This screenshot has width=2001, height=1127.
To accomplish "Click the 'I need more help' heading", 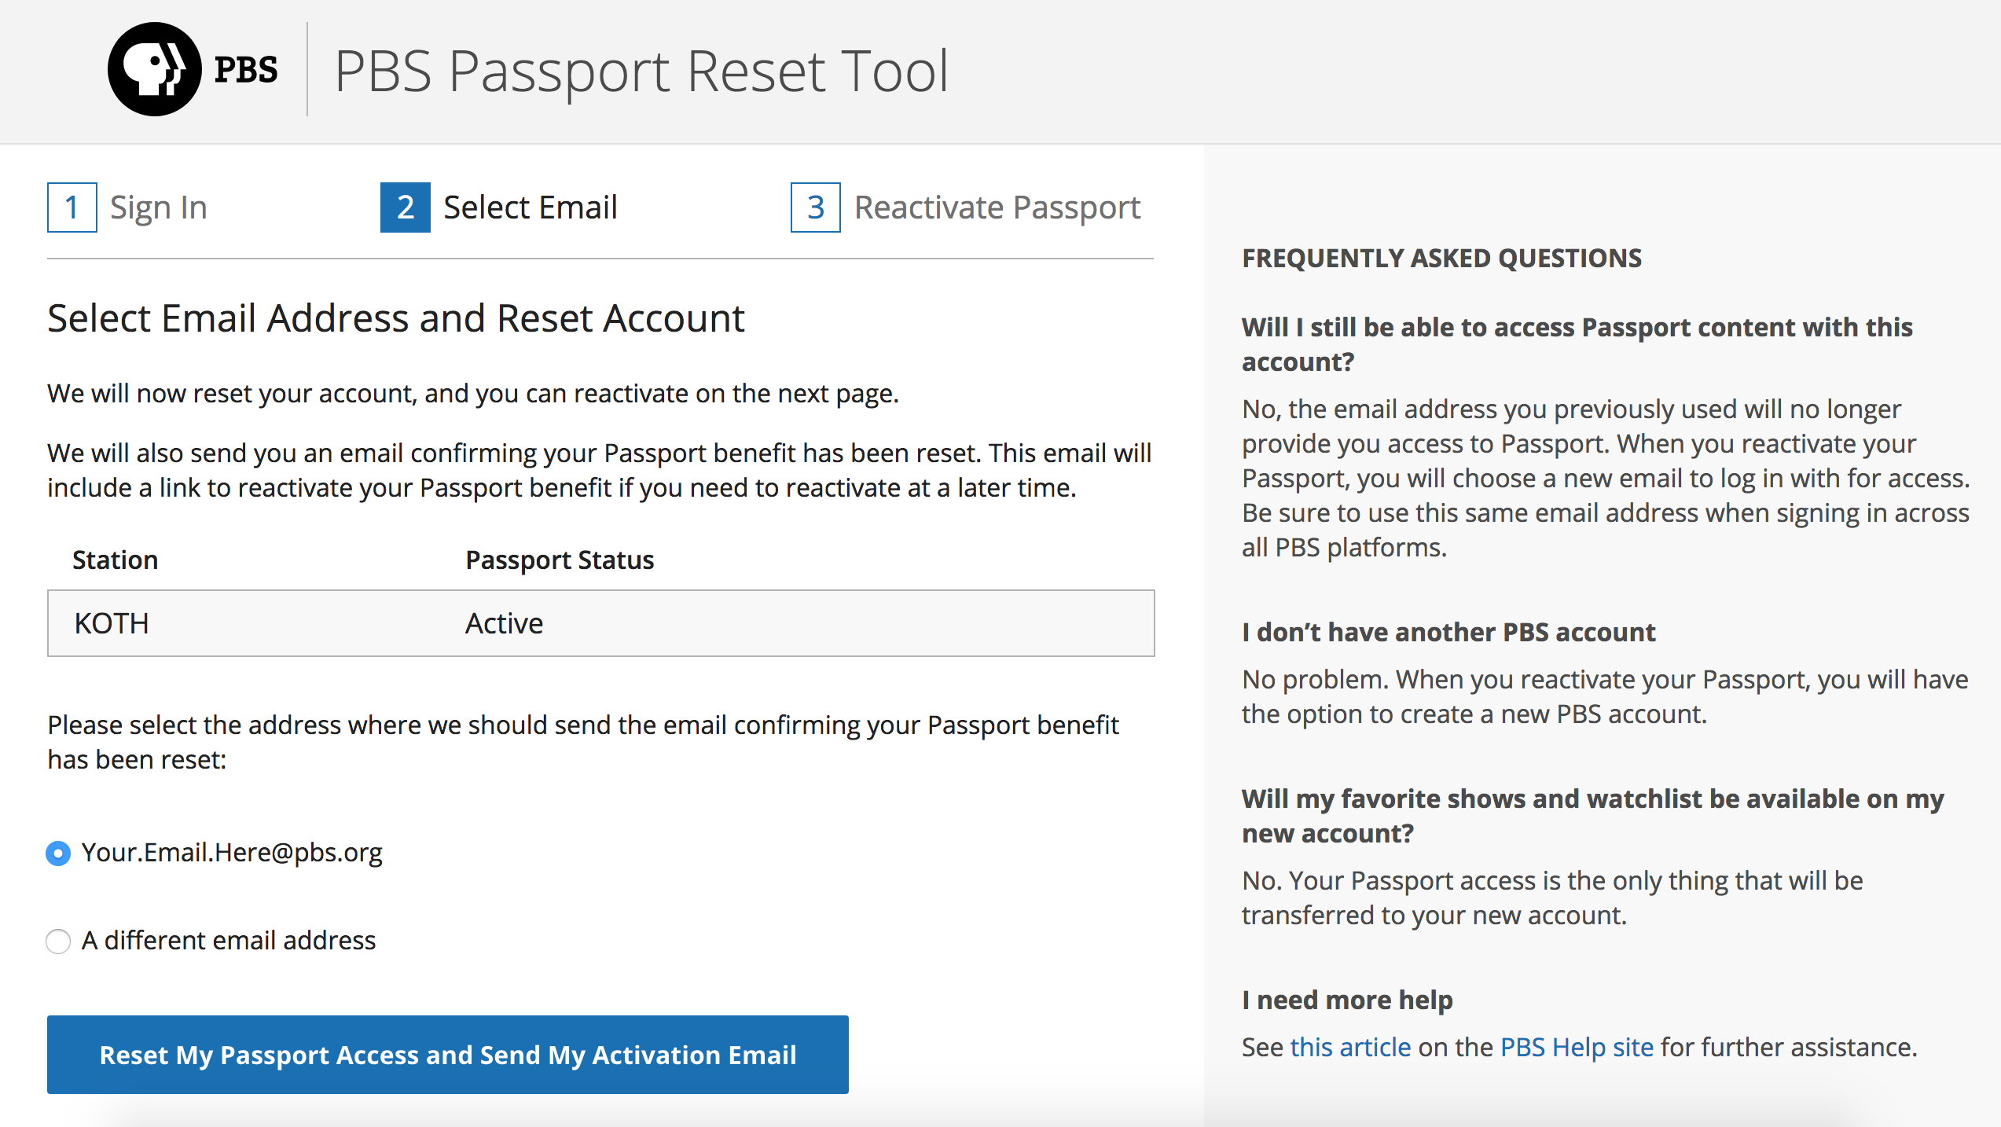I will coord(1347,1000).
